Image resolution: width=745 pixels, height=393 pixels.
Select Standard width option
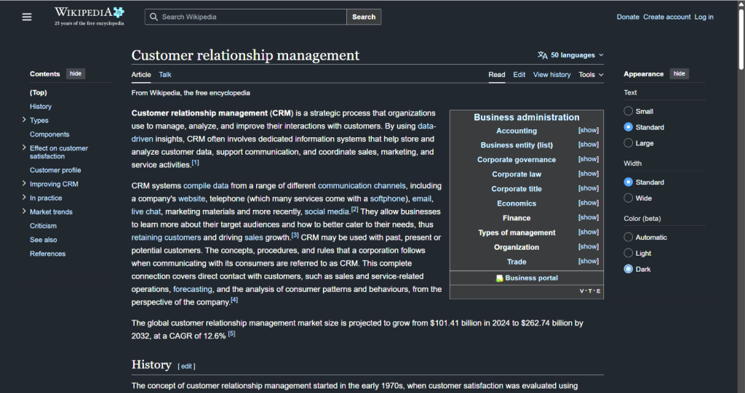[x=628, y=182]
